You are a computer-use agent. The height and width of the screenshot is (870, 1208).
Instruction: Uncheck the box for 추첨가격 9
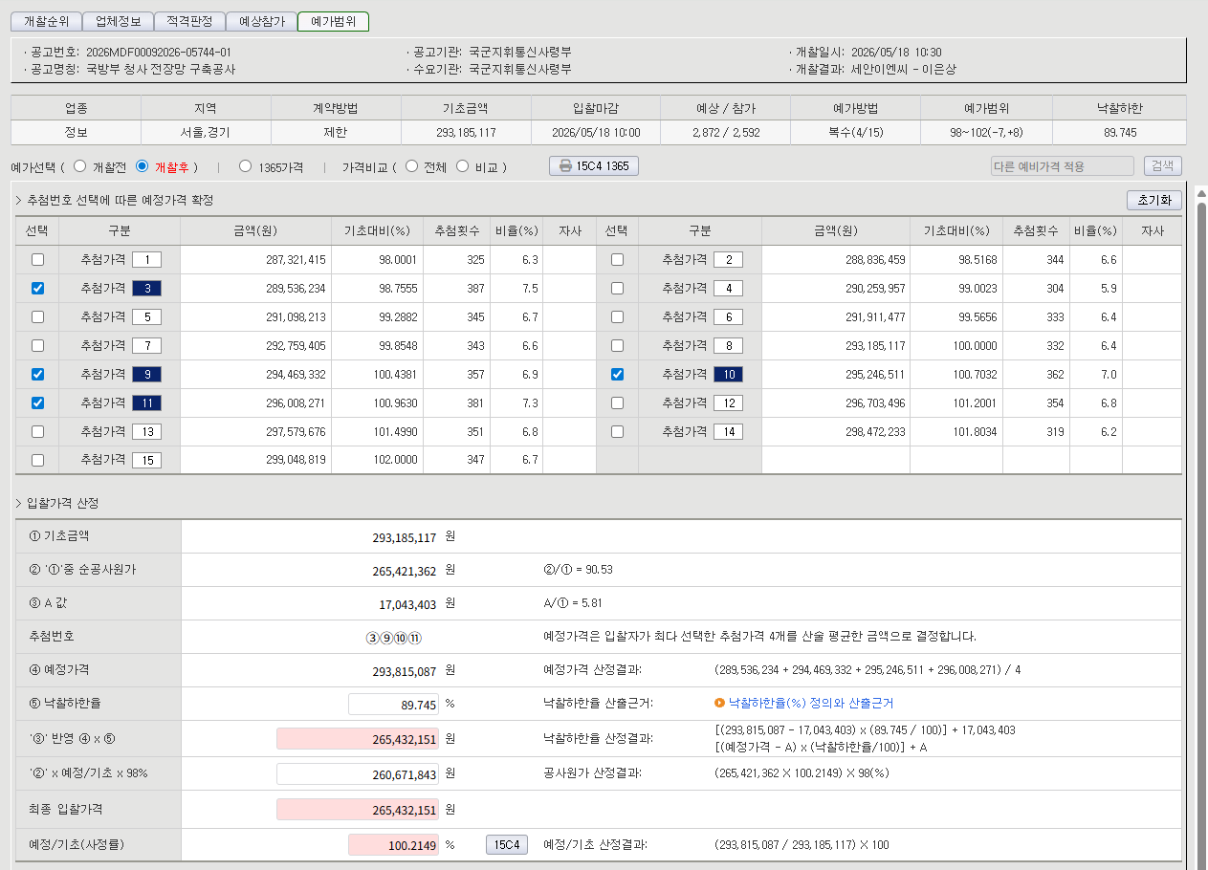[x=37, y=374]
